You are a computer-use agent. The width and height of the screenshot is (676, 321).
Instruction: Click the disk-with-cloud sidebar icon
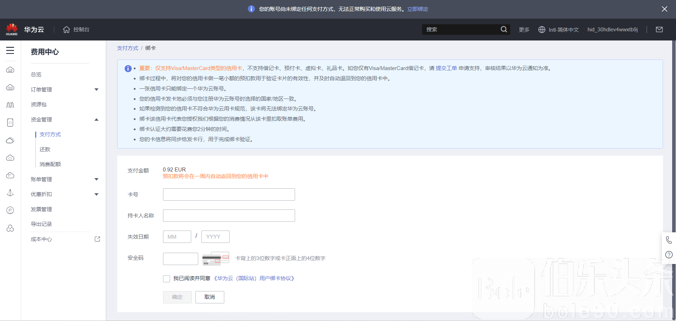[x=10, y=122]
